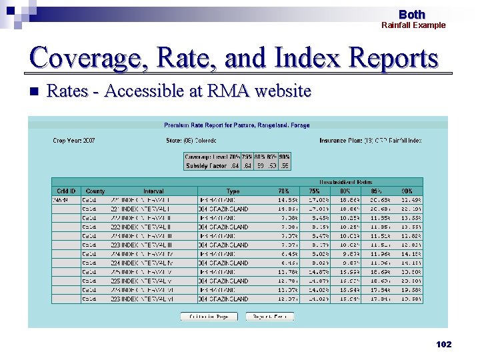Click the 'Type' column header

[233, 191]
